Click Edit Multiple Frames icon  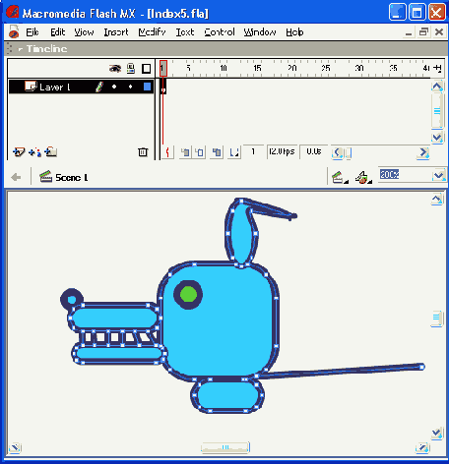(217, 152)
